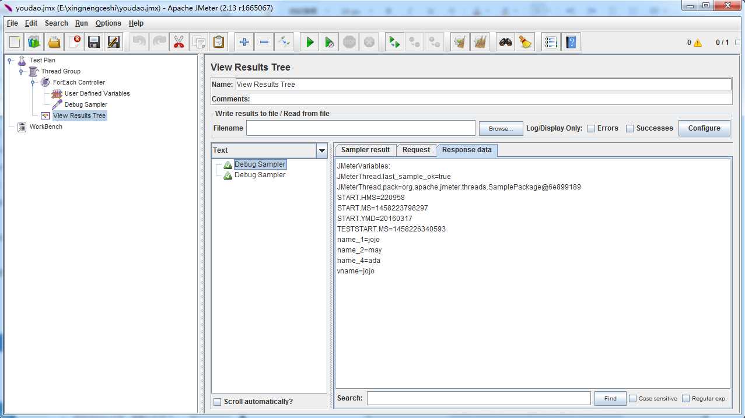Viewport: 745px width, 418px height.
Task: Click the binoculars Search icon
Action: [506, 42]
